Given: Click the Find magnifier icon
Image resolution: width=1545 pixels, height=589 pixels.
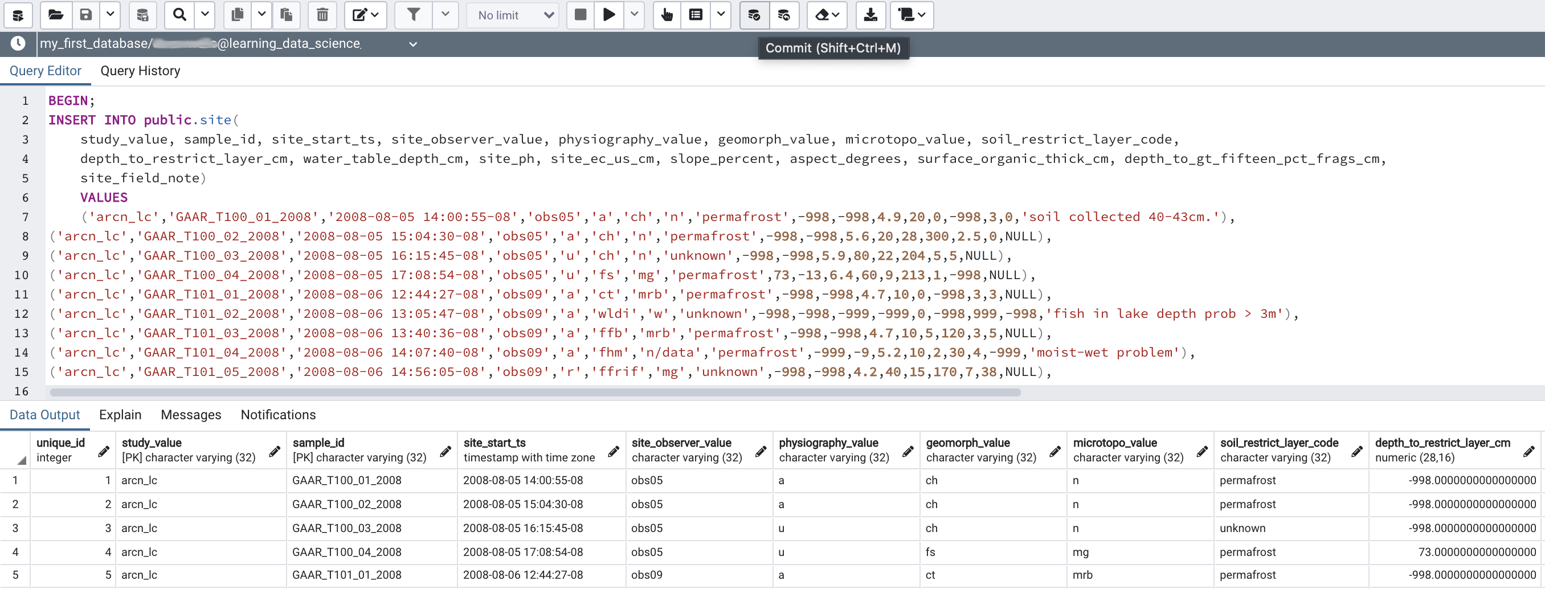Looking at the screenshot, I should [x=179, y=15].
